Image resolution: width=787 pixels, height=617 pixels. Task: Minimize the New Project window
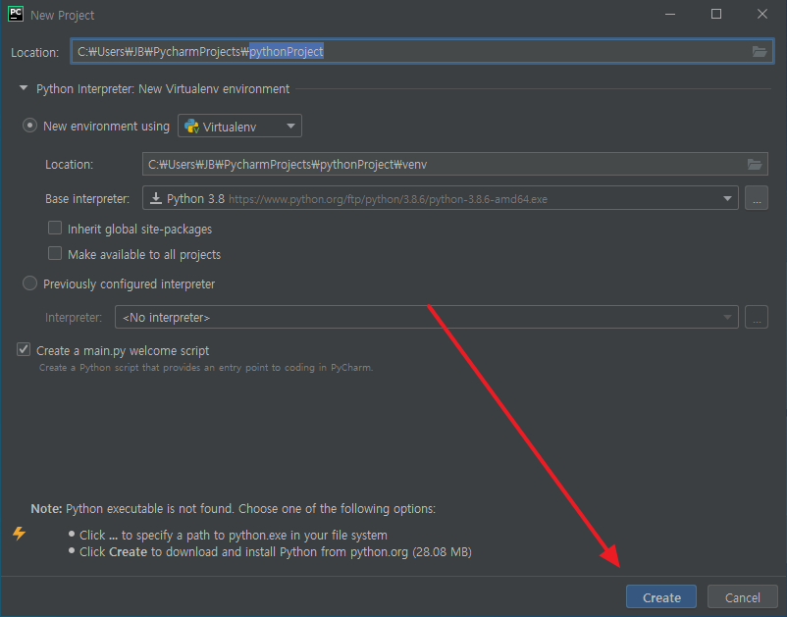coord(670,14)
